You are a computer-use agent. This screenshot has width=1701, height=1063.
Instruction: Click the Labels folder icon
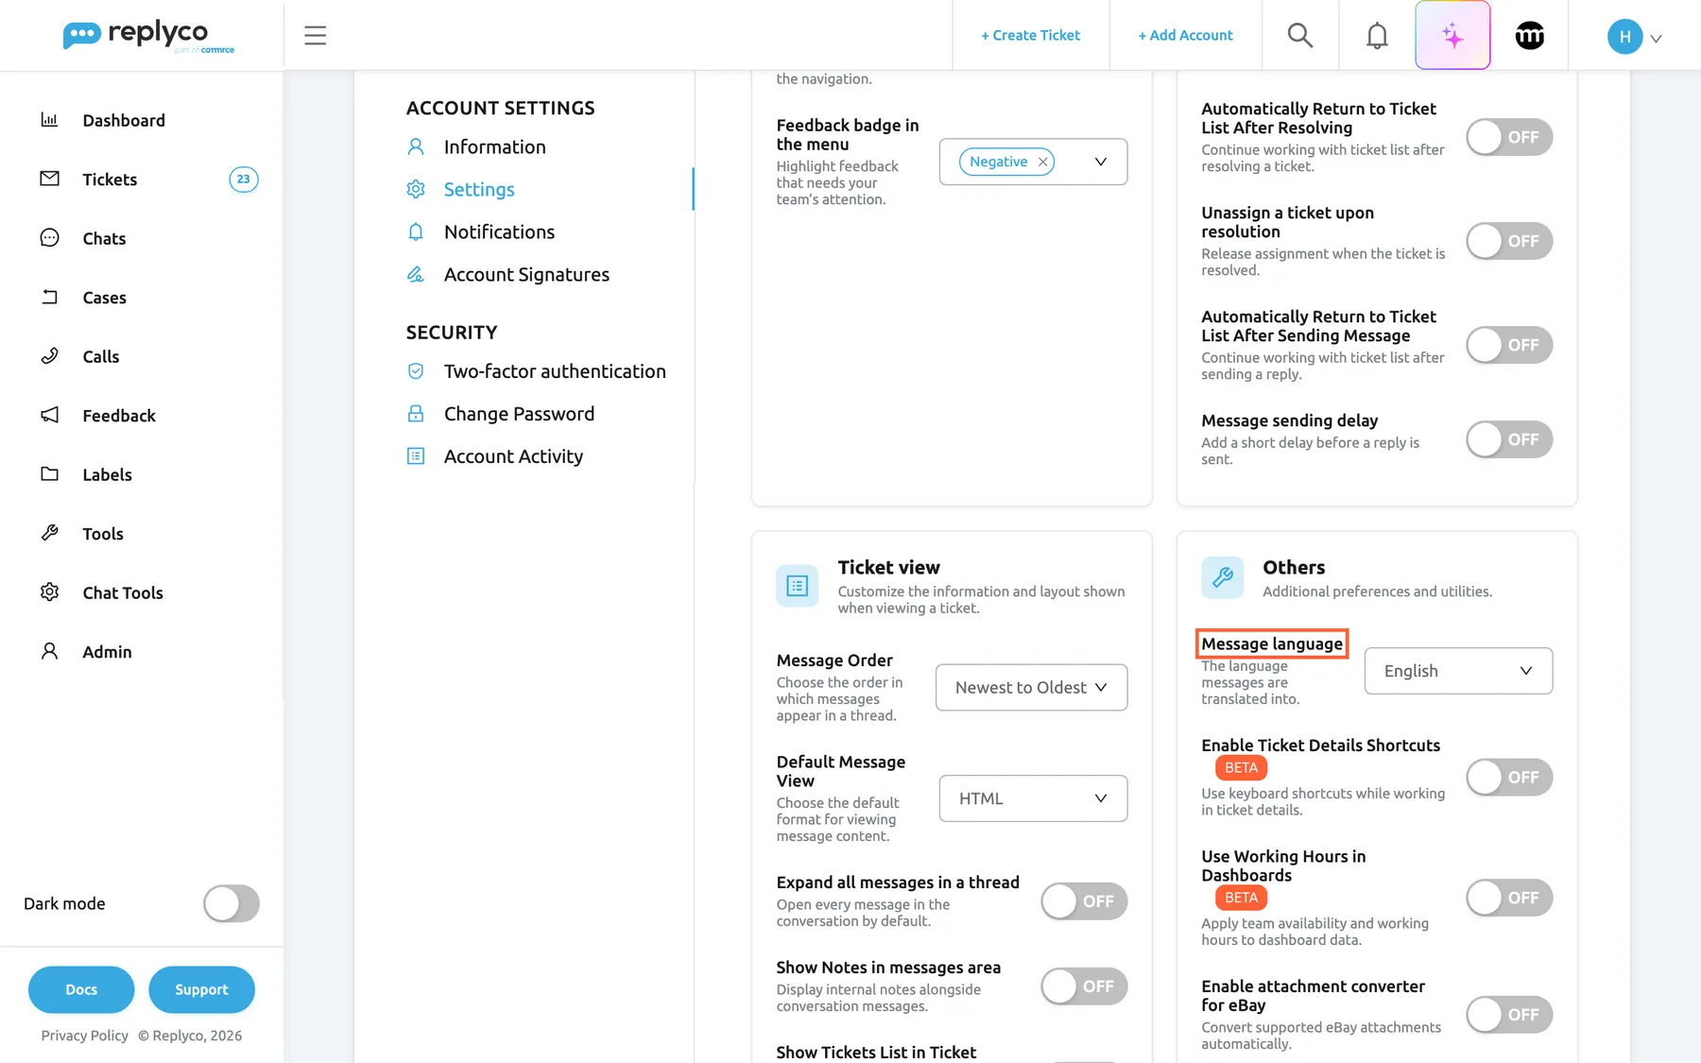(x=49, y=474)
